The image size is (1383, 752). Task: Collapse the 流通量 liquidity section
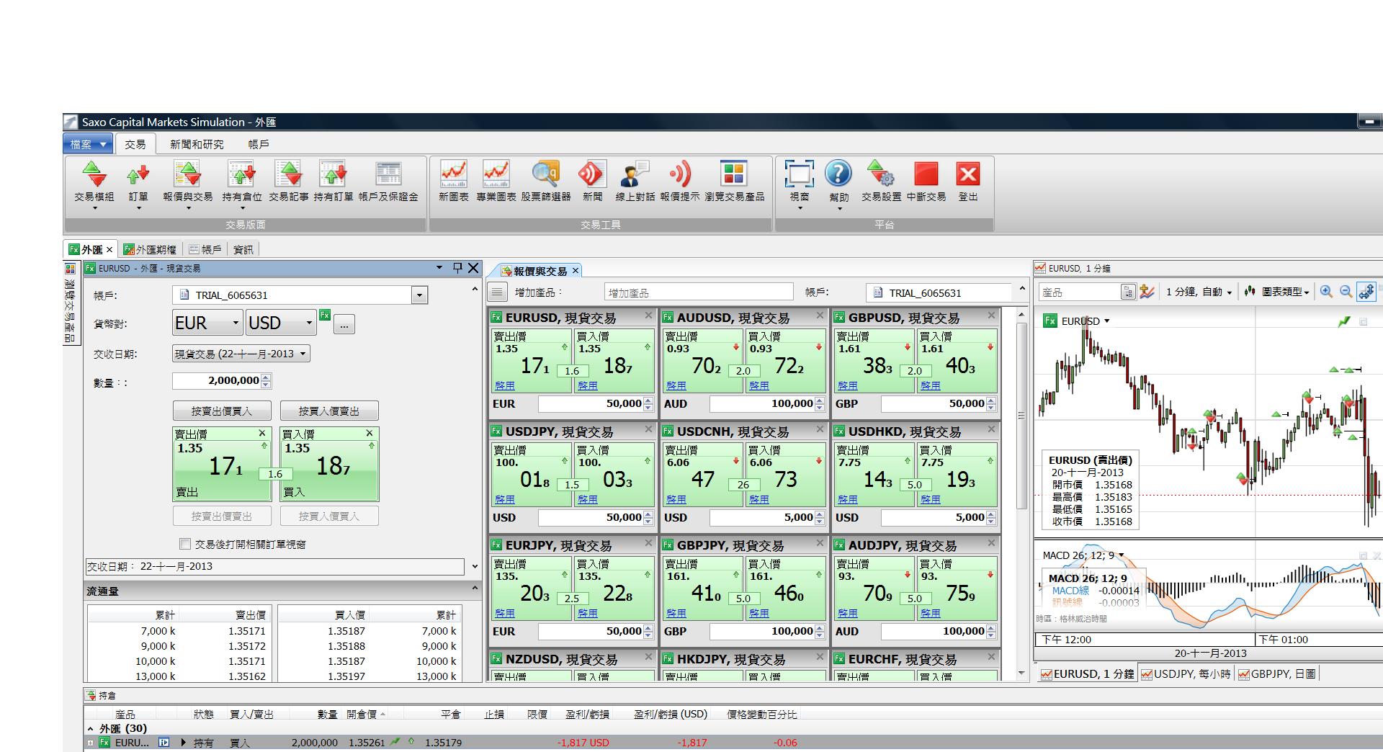click(475, 590)
